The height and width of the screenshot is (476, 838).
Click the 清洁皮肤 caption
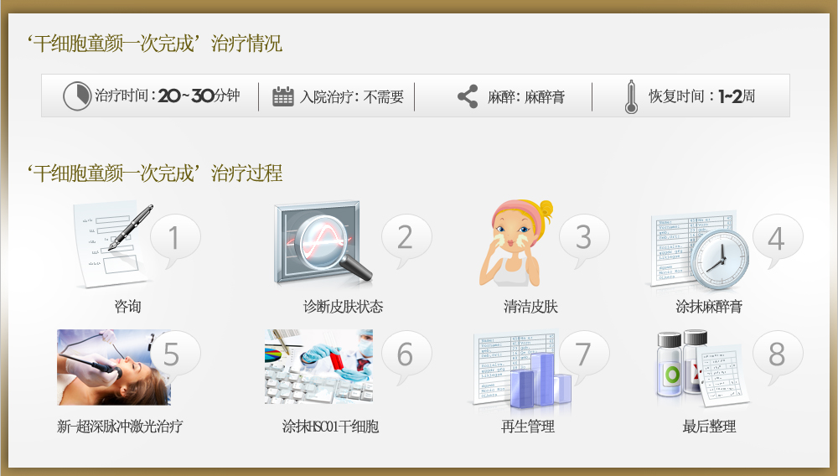pyautogui.click(x=530, y=307)
